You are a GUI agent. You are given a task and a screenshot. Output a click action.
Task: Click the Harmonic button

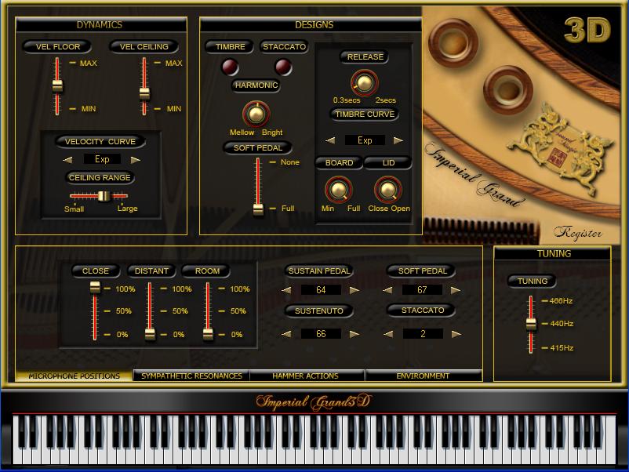click(x=256, y=85)
